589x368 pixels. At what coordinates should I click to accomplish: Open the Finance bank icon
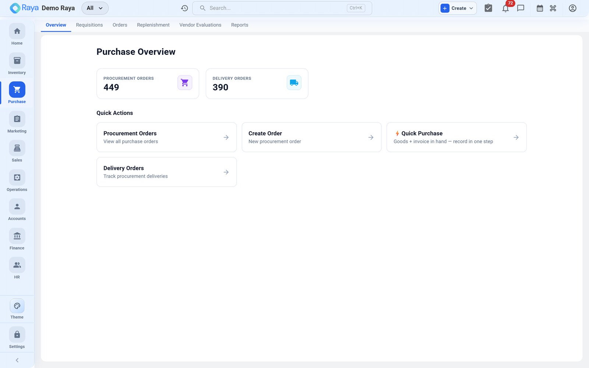tap(17, 236)
